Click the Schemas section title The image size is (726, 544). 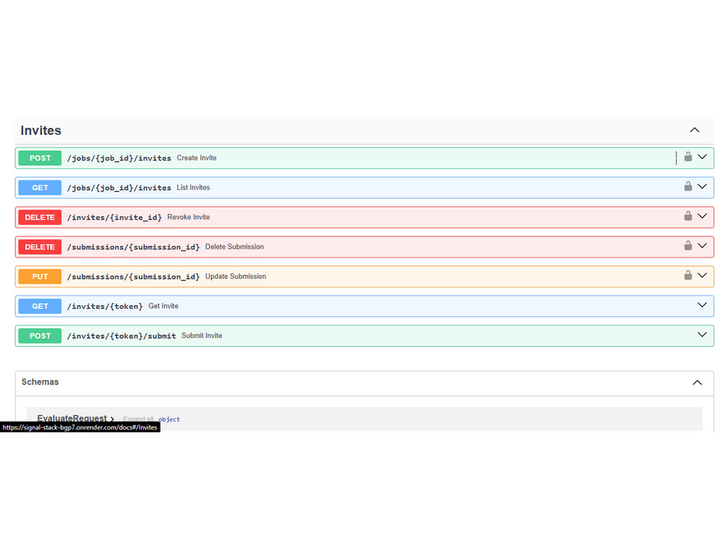tap(40, 382)
